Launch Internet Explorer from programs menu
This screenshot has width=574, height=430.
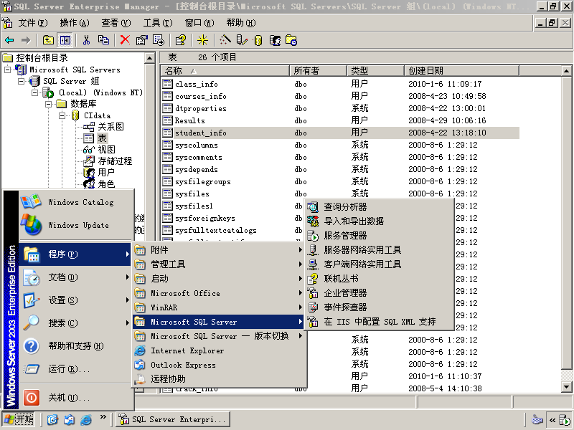pyautogui.click(x=219, y=350)
